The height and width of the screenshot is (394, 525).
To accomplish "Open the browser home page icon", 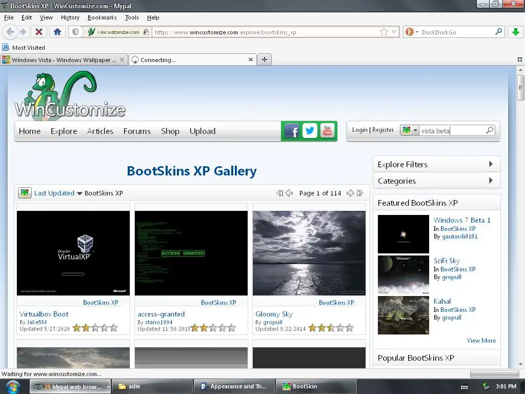I will (x=57, y=32).
